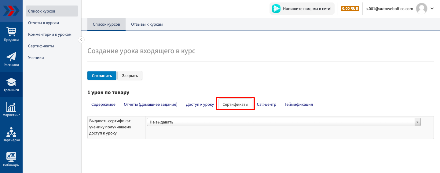Open the Геймификация tab
Viewport: 440px width, 173px height.
click(x=299, y=104)
